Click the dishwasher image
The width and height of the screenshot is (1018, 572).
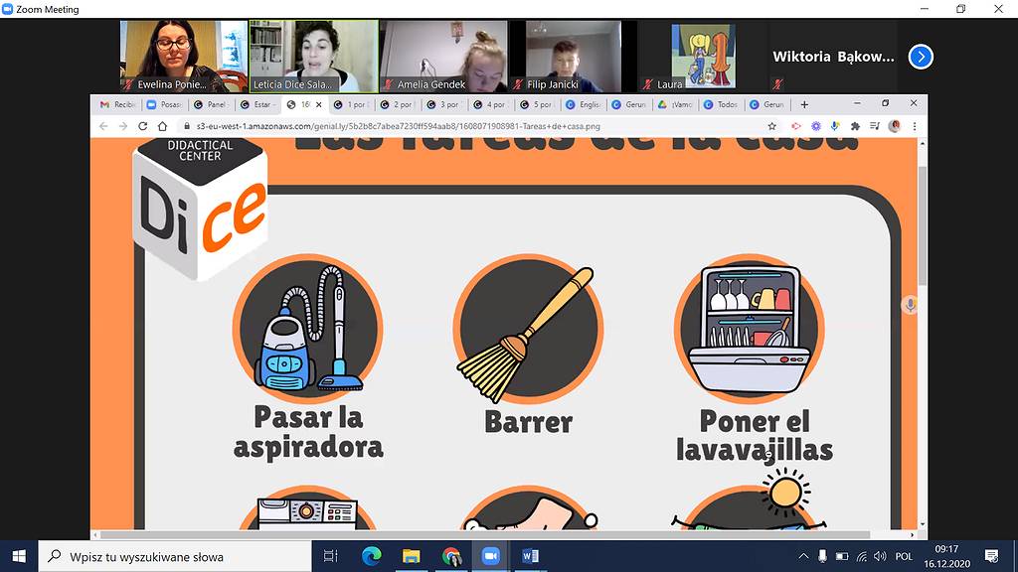coord(750,328)
